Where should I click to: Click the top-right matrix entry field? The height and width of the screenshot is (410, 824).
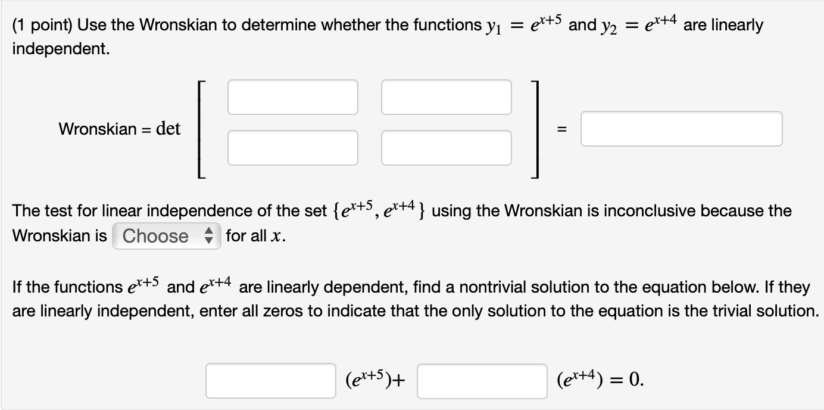tap(447, 97)
